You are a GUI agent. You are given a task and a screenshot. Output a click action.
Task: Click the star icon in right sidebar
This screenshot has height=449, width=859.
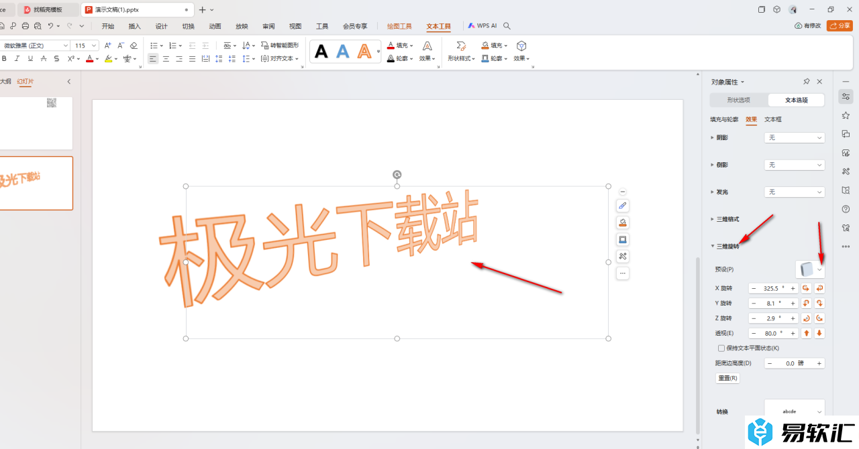[846, 115]
